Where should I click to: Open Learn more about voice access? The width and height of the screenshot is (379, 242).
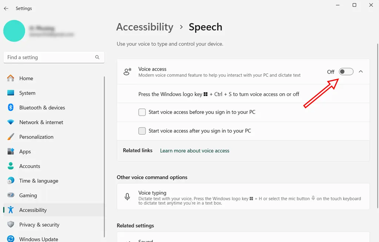coord(194,151)
